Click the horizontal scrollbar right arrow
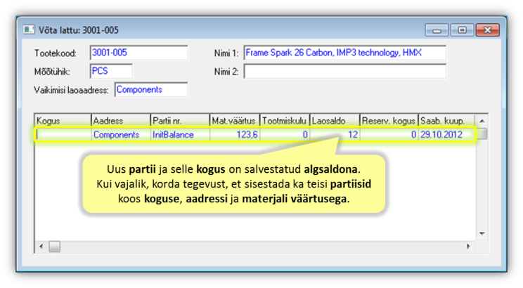This screenshot has width=523, height=288. coord(469,247)
